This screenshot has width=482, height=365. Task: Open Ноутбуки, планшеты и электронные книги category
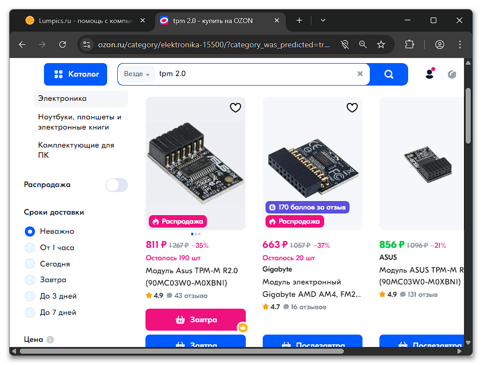[79, 122]
